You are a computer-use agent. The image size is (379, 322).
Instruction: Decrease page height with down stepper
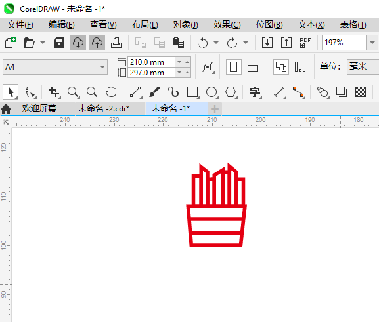tap(179, 72)
